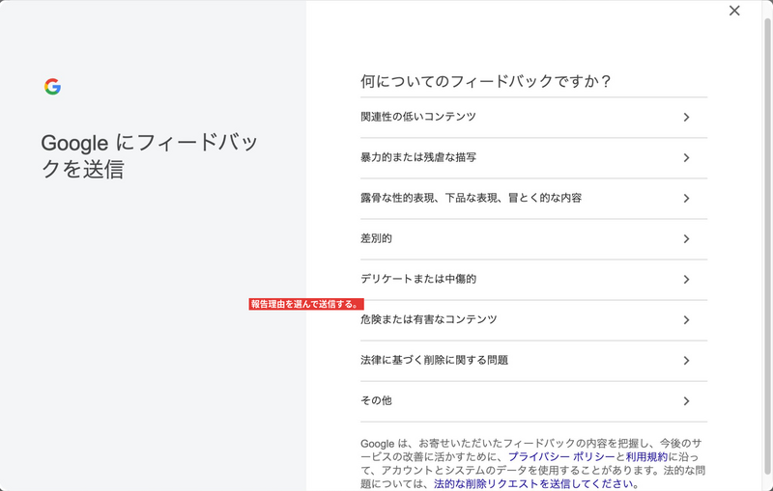Open 法的な削除リクエストを送信してください link

click(x=533, y=484)
